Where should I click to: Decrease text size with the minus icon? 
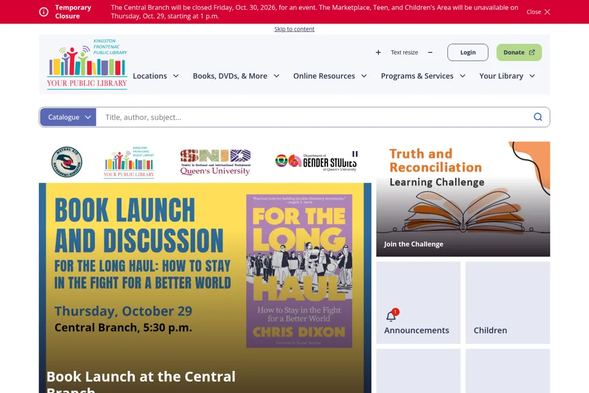coord(430,53)
